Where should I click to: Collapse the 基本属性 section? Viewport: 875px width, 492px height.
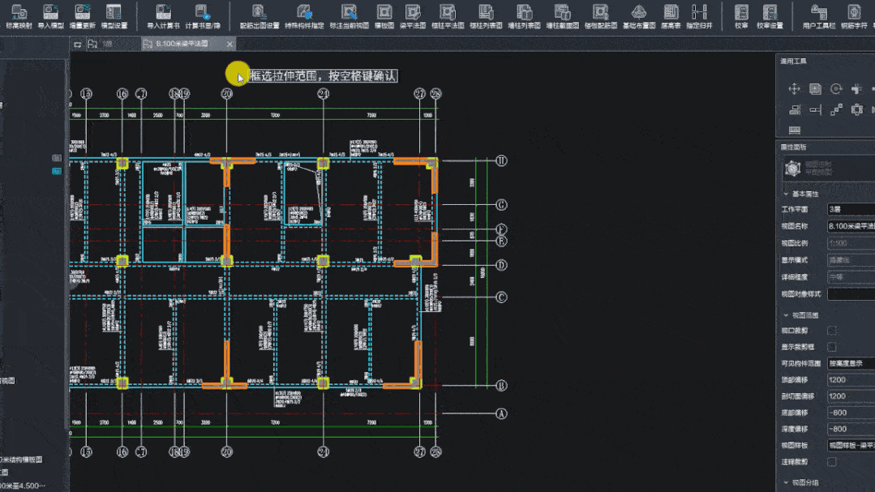(x=800, y=194)
